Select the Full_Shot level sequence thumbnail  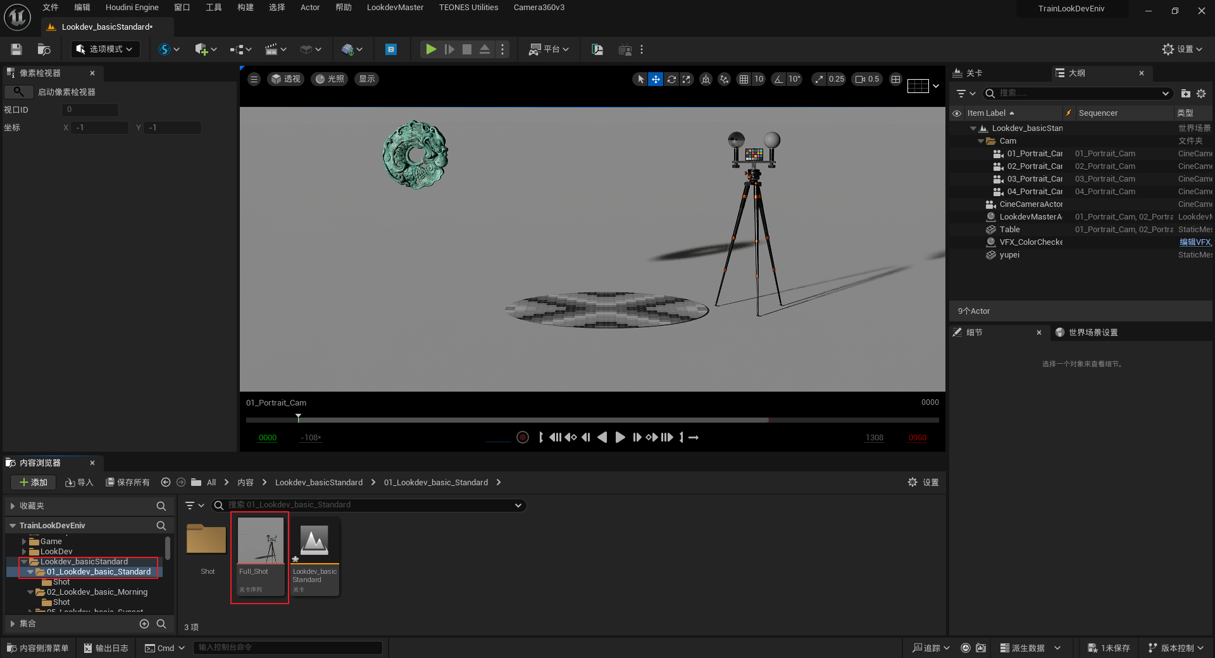(x=260, y=549)
